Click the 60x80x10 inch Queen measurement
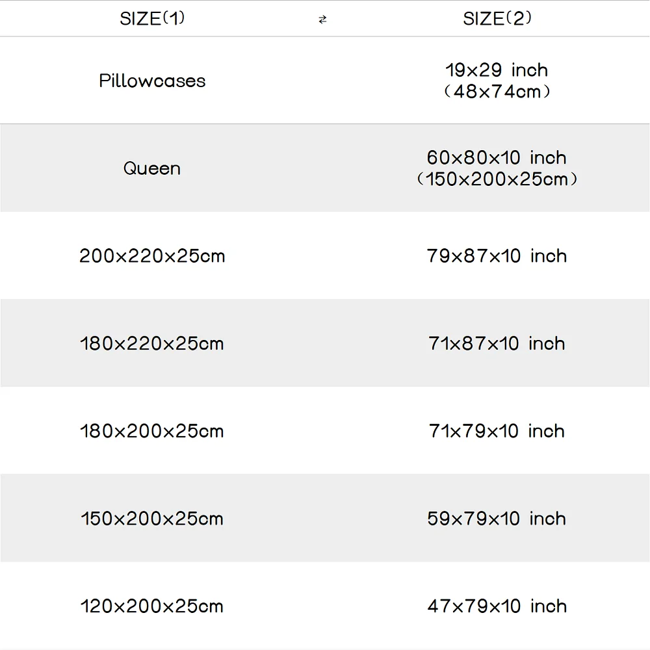 [497, 157]
